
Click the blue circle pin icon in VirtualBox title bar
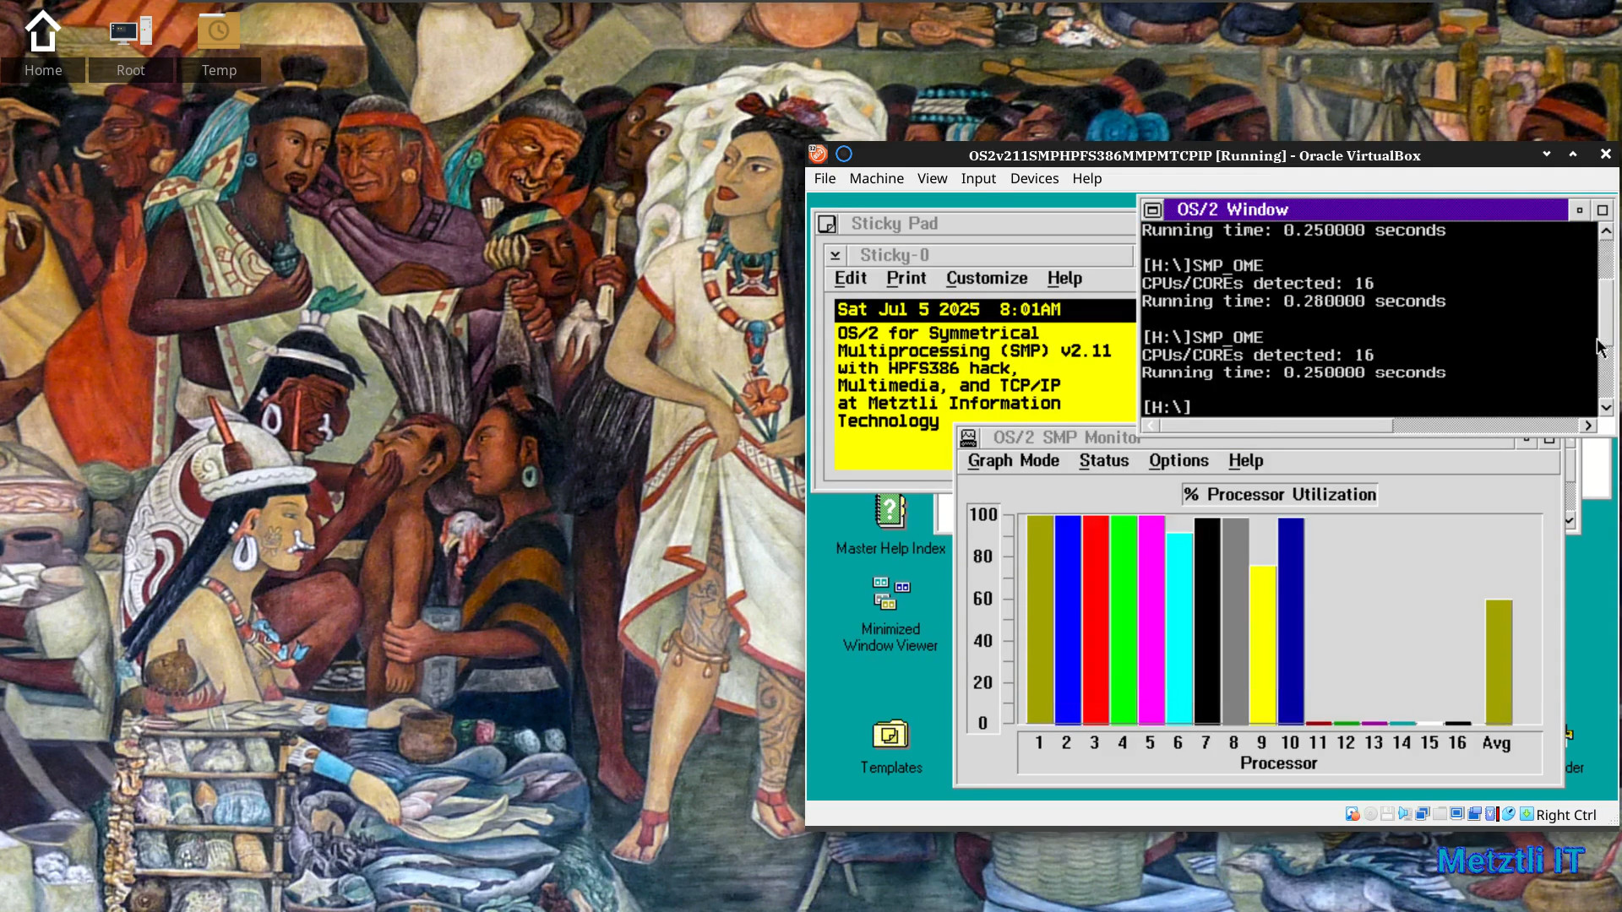(843, 154)
